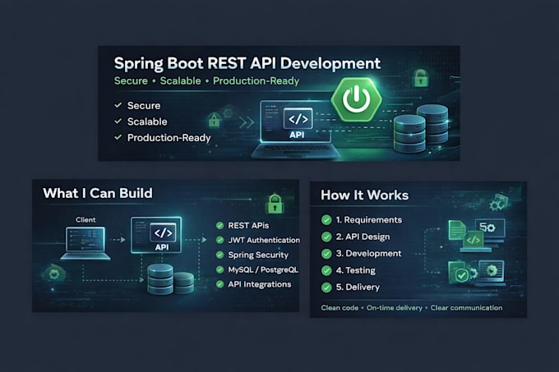The width and height of the screenshot is (559, 372).
Task: Click the green cloud gear icon below Client
Action: [x=53, y=274]
